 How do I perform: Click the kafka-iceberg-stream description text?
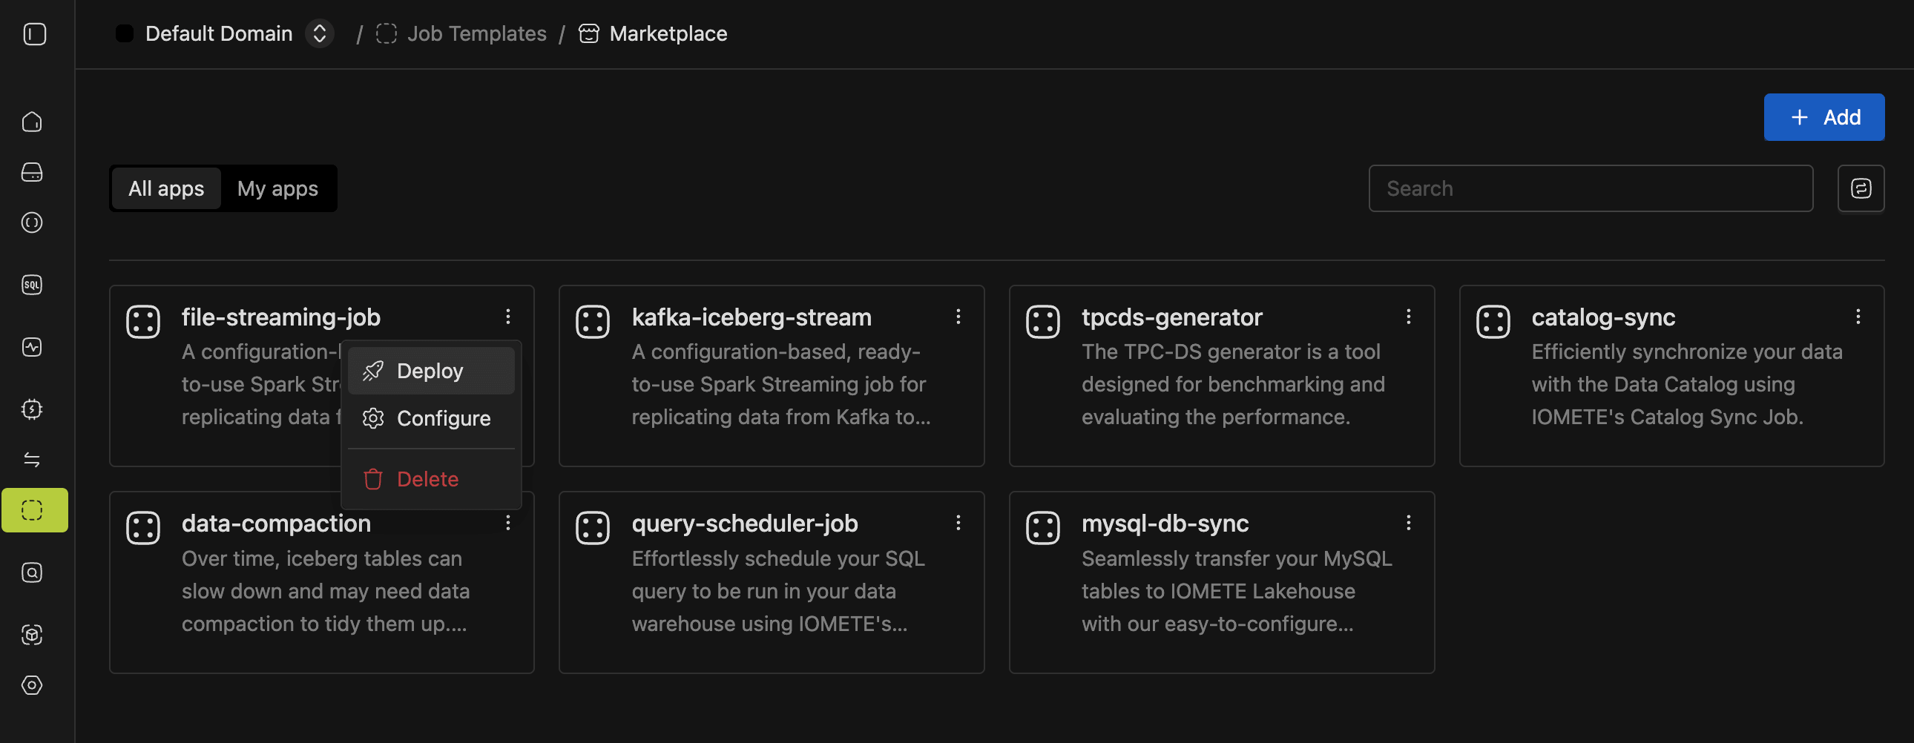tap(780, 384)
